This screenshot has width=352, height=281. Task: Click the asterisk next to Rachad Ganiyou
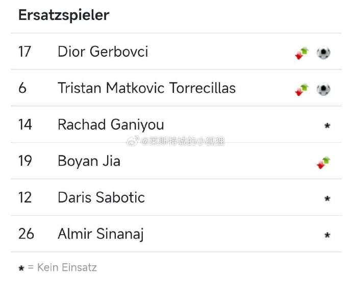tap(328, 125)
